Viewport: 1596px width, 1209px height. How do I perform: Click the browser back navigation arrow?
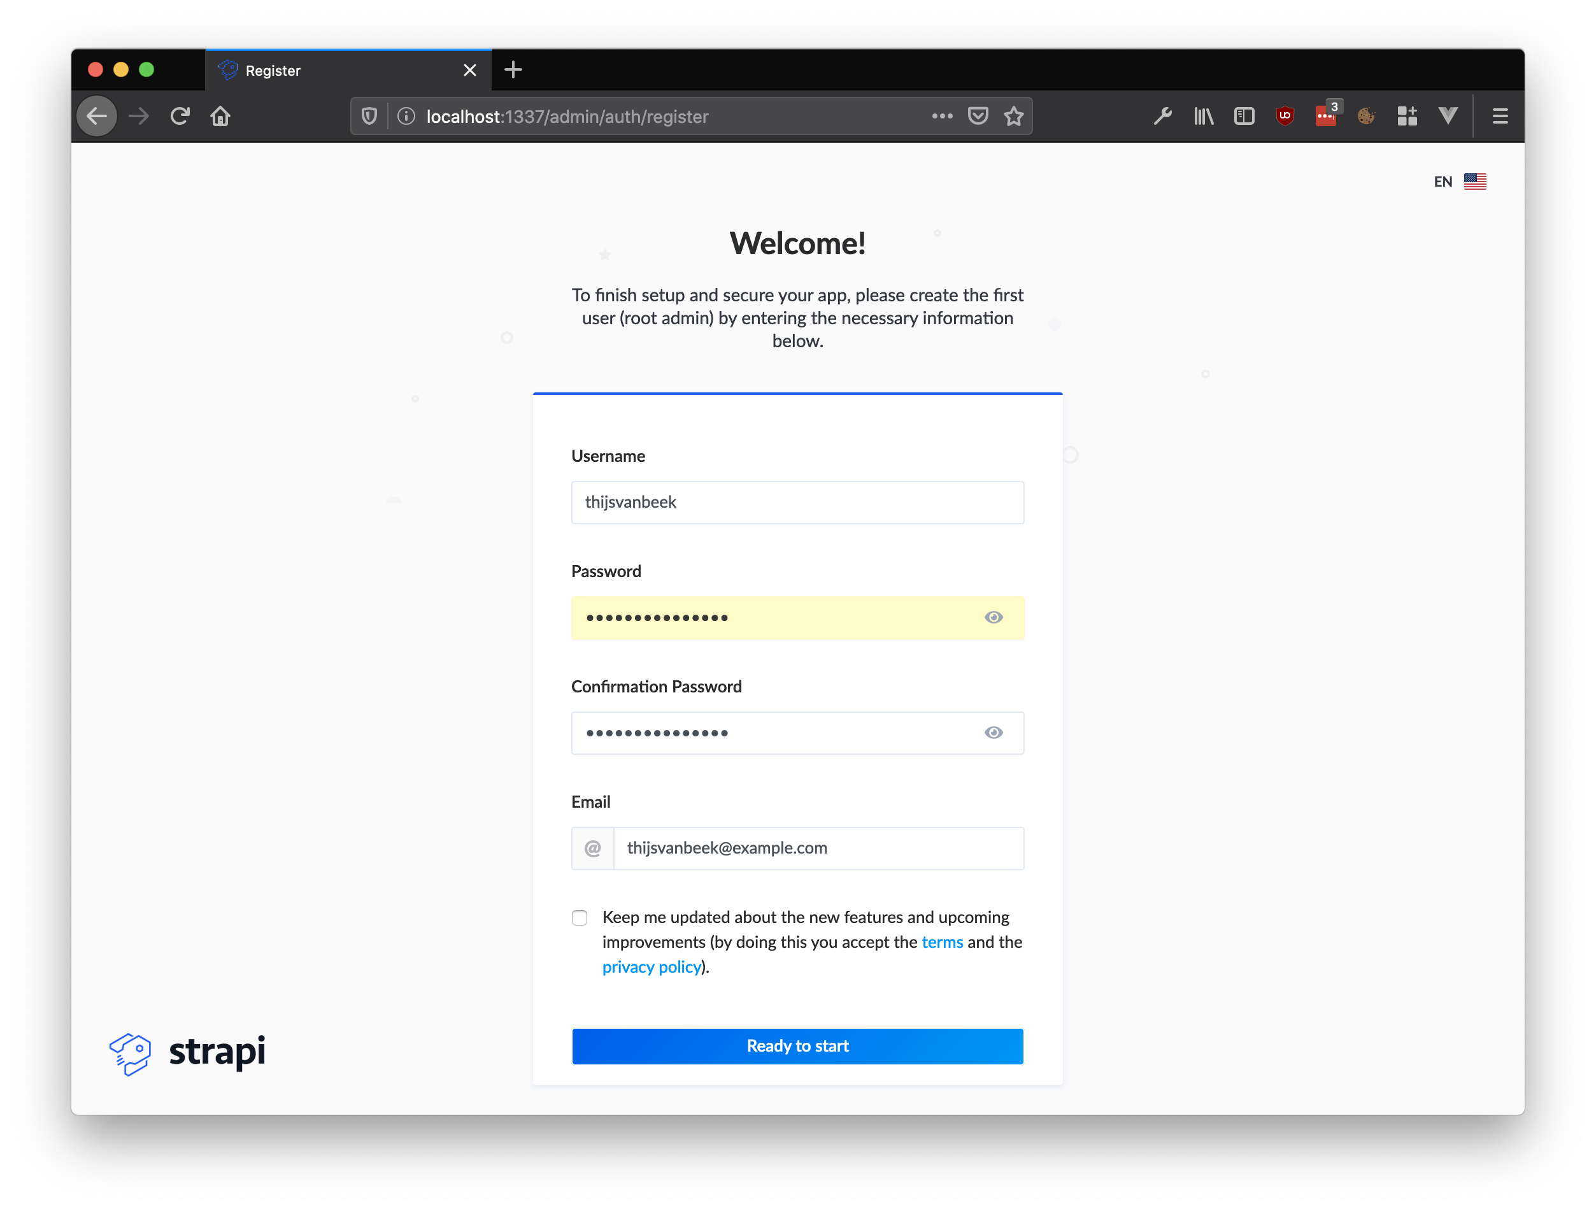click(100, 115)
